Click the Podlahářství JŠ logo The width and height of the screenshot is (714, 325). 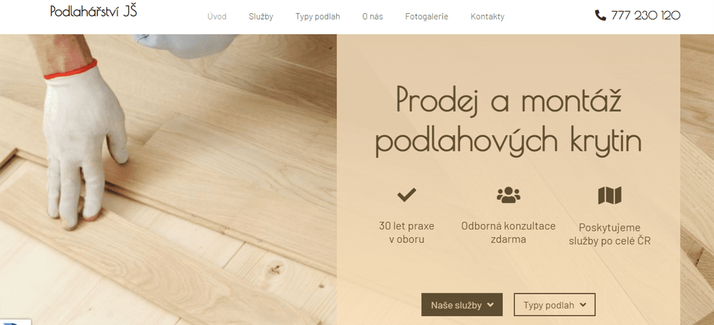click(x=93, y=11)
